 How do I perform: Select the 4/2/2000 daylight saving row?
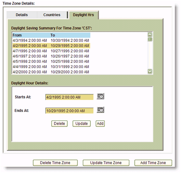coord(51,72)
